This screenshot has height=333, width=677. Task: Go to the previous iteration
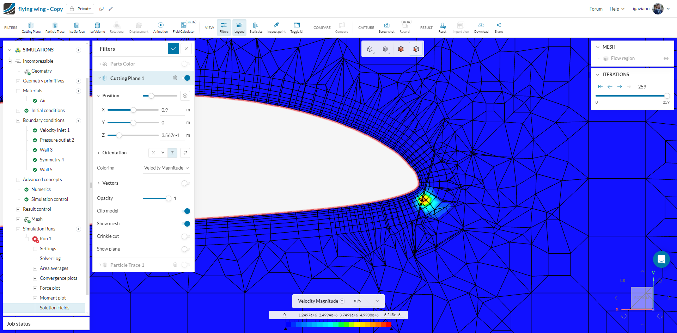610,87
